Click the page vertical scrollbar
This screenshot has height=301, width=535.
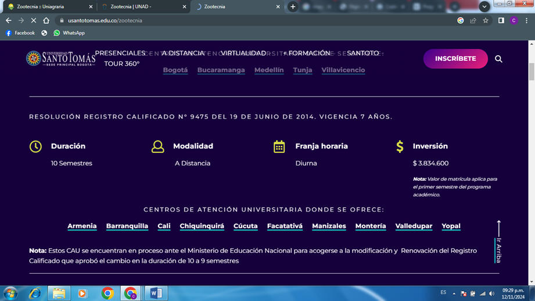pos(531,71)
